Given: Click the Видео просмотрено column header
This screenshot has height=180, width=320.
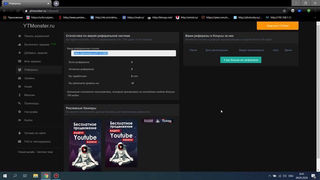Looking at the screenshot, I should (251, 50).
